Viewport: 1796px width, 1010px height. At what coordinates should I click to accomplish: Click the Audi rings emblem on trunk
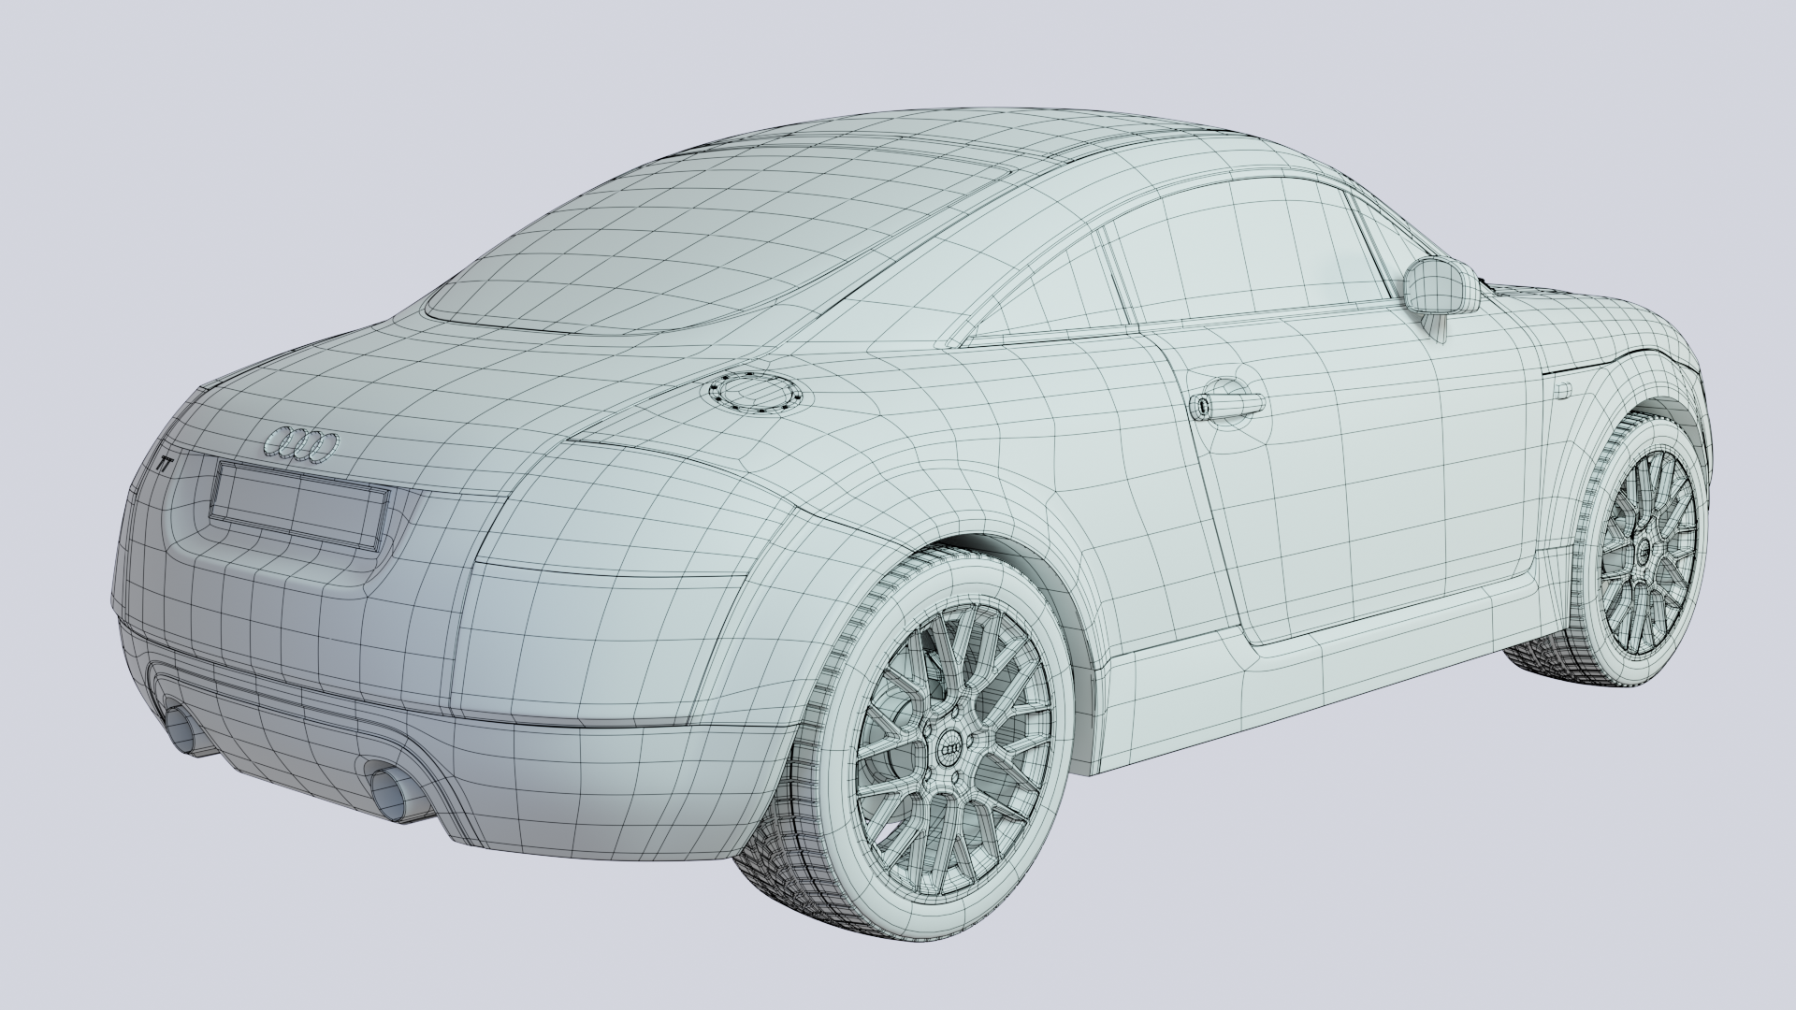coord(301,446)
